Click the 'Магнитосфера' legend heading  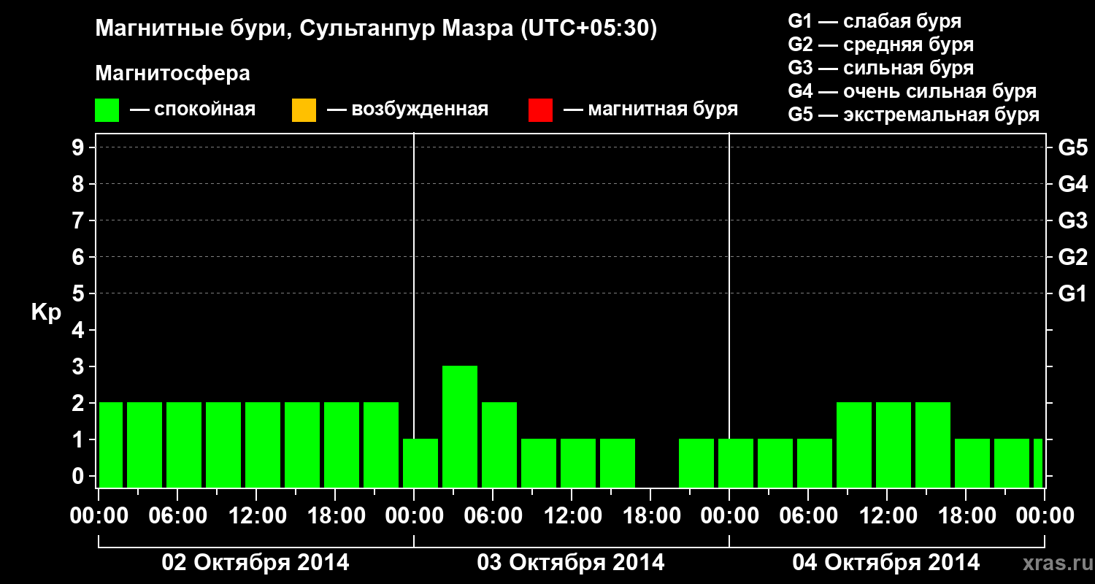click(172, 74)
